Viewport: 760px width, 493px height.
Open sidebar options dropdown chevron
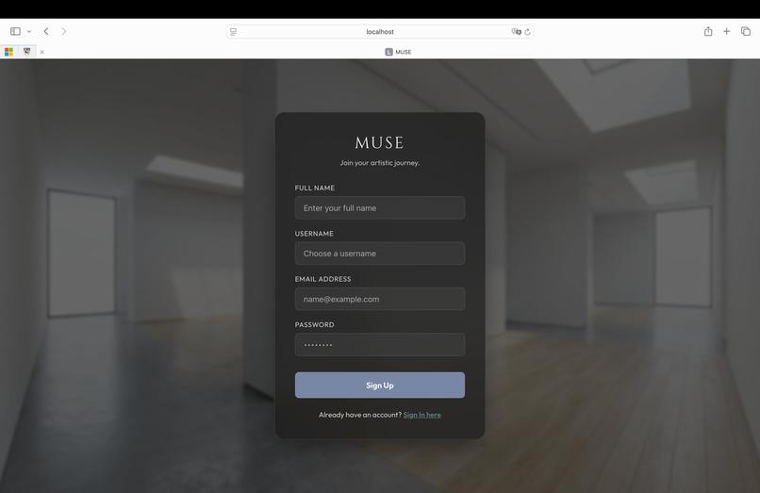point(29,32)
